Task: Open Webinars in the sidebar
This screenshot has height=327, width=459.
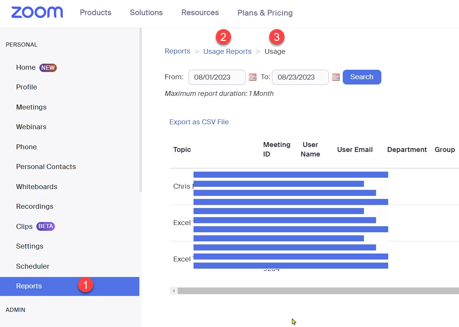Action: click(31, 127)
